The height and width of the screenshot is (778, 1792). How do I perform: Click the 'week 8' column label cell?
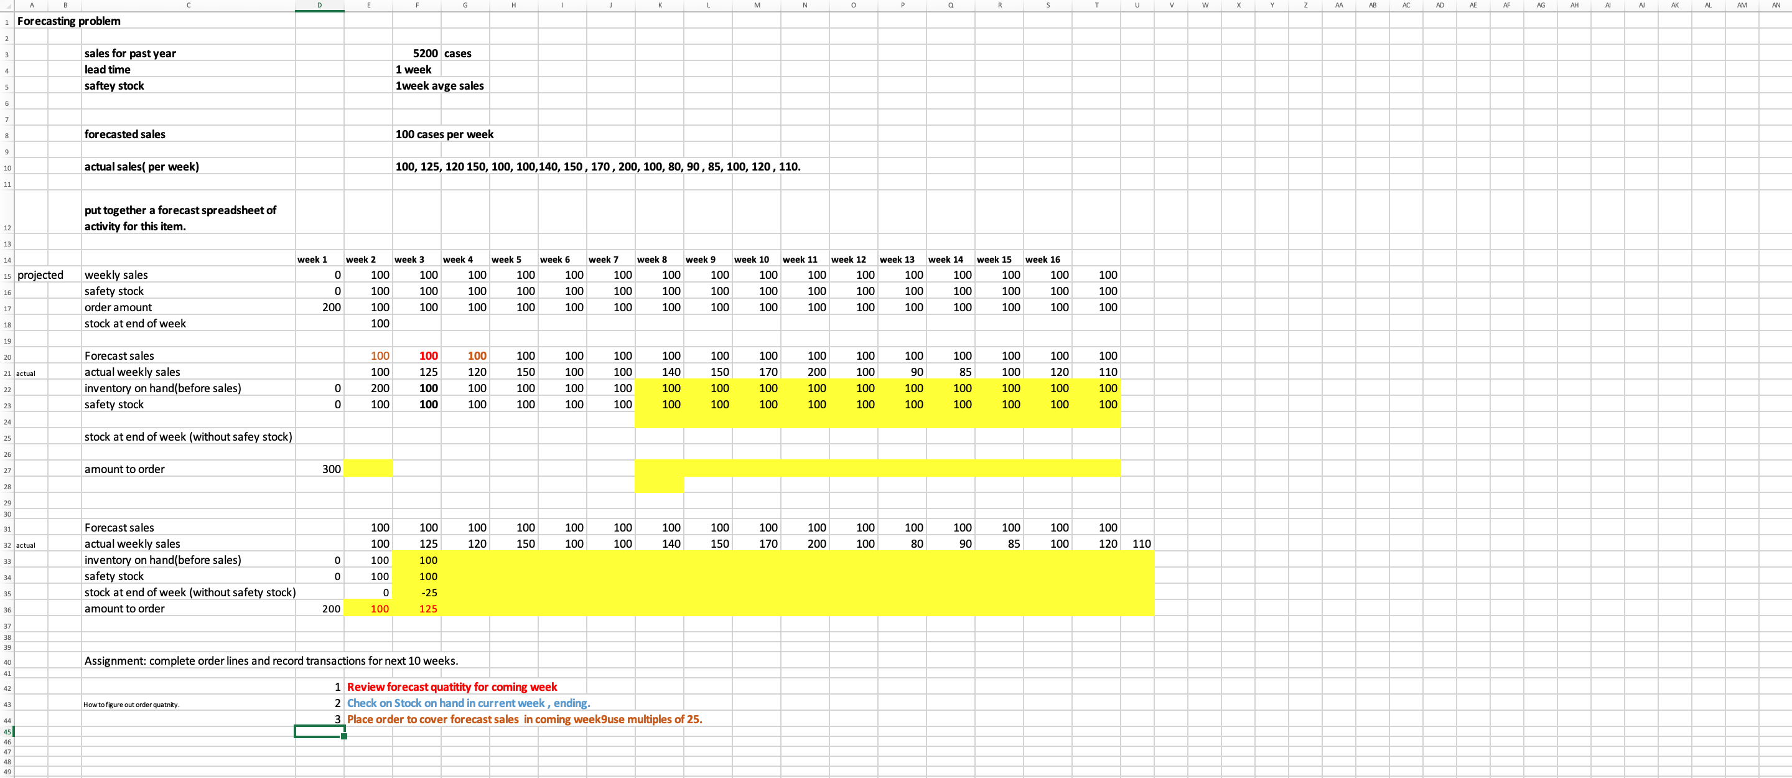coord(652,260)
